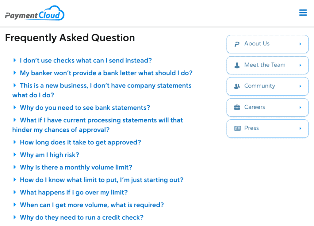Click "When can I get more volume" question

pyautogui.click(x=92, y=205)
